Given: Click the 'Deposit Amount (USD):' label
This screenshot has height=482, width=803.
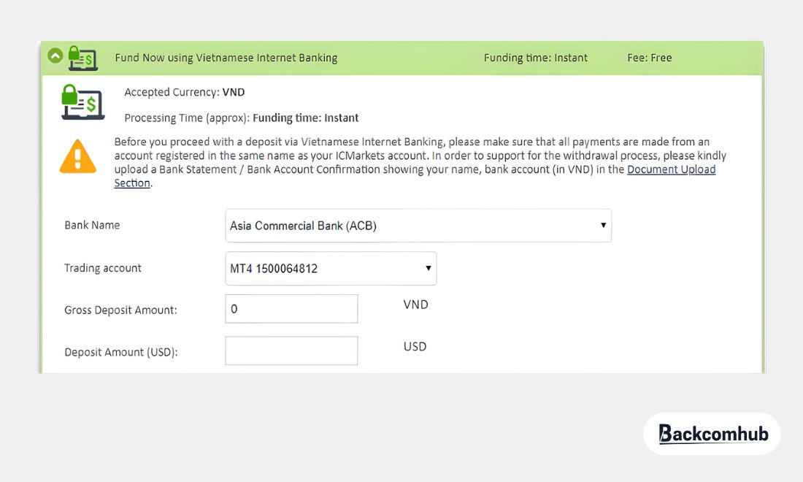Looking at the screenshot, I should tap(121, 352).
